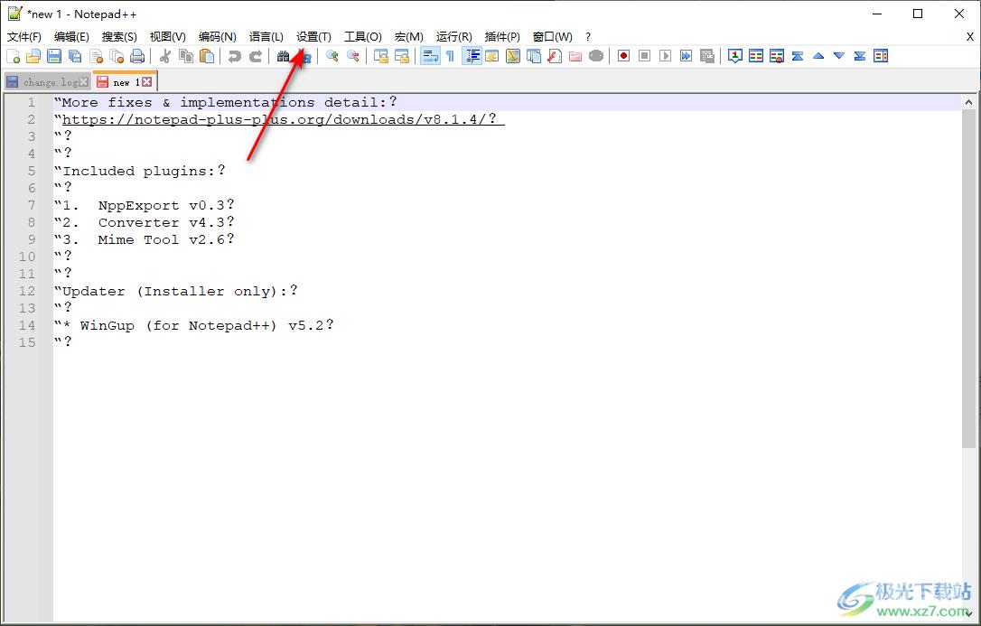Click the Open file toolbar icon
The image size is (981, 626).
click(x=33, y=56)
